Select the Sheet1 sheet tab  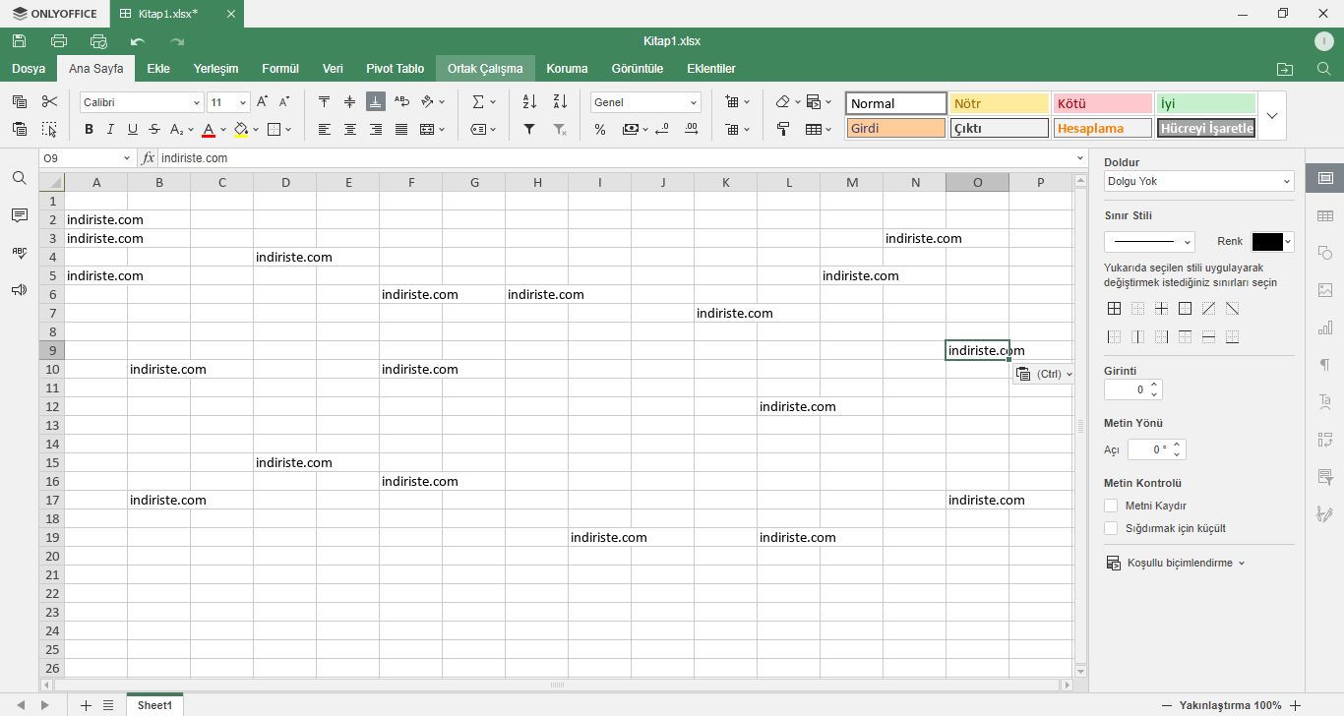(154, 705)
